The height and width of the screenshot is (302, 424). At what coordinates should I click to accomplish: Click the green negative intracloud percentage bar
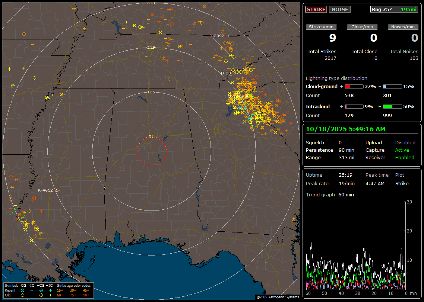pyautogui.click(x=392, y=107)
